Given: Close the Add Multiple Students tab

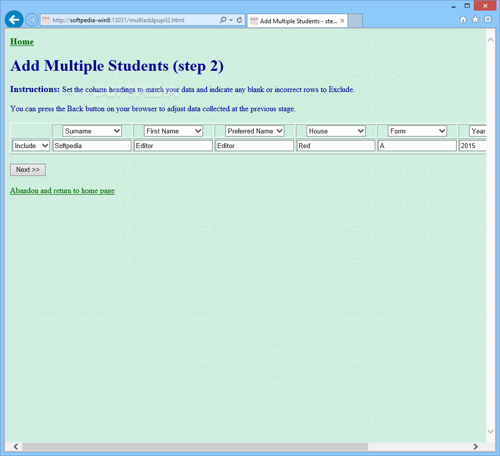Looking at the screenshot, I should click(x=342, y=21).
